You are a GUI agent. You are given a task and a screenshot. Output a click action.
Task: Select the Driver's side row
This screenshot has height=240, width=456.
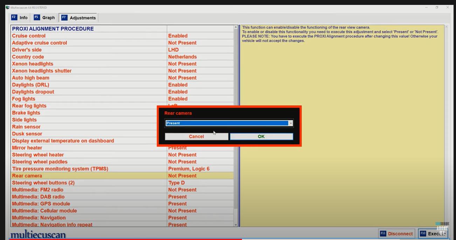(122, 50)
